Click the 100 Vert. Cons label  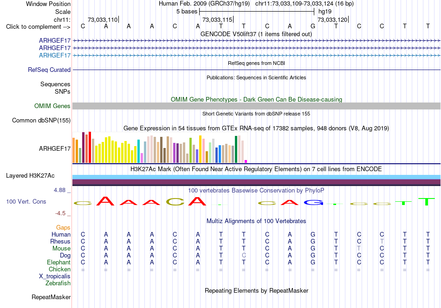click(26, 201)
